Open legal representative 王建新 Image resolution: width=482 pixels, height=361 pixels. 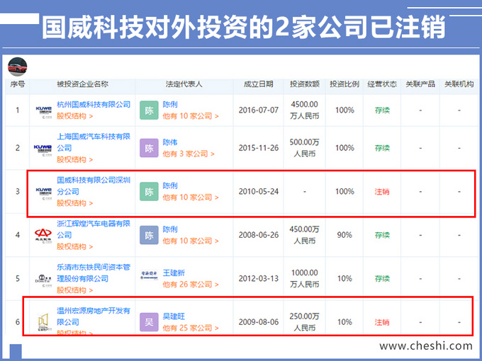click(174, 273)
